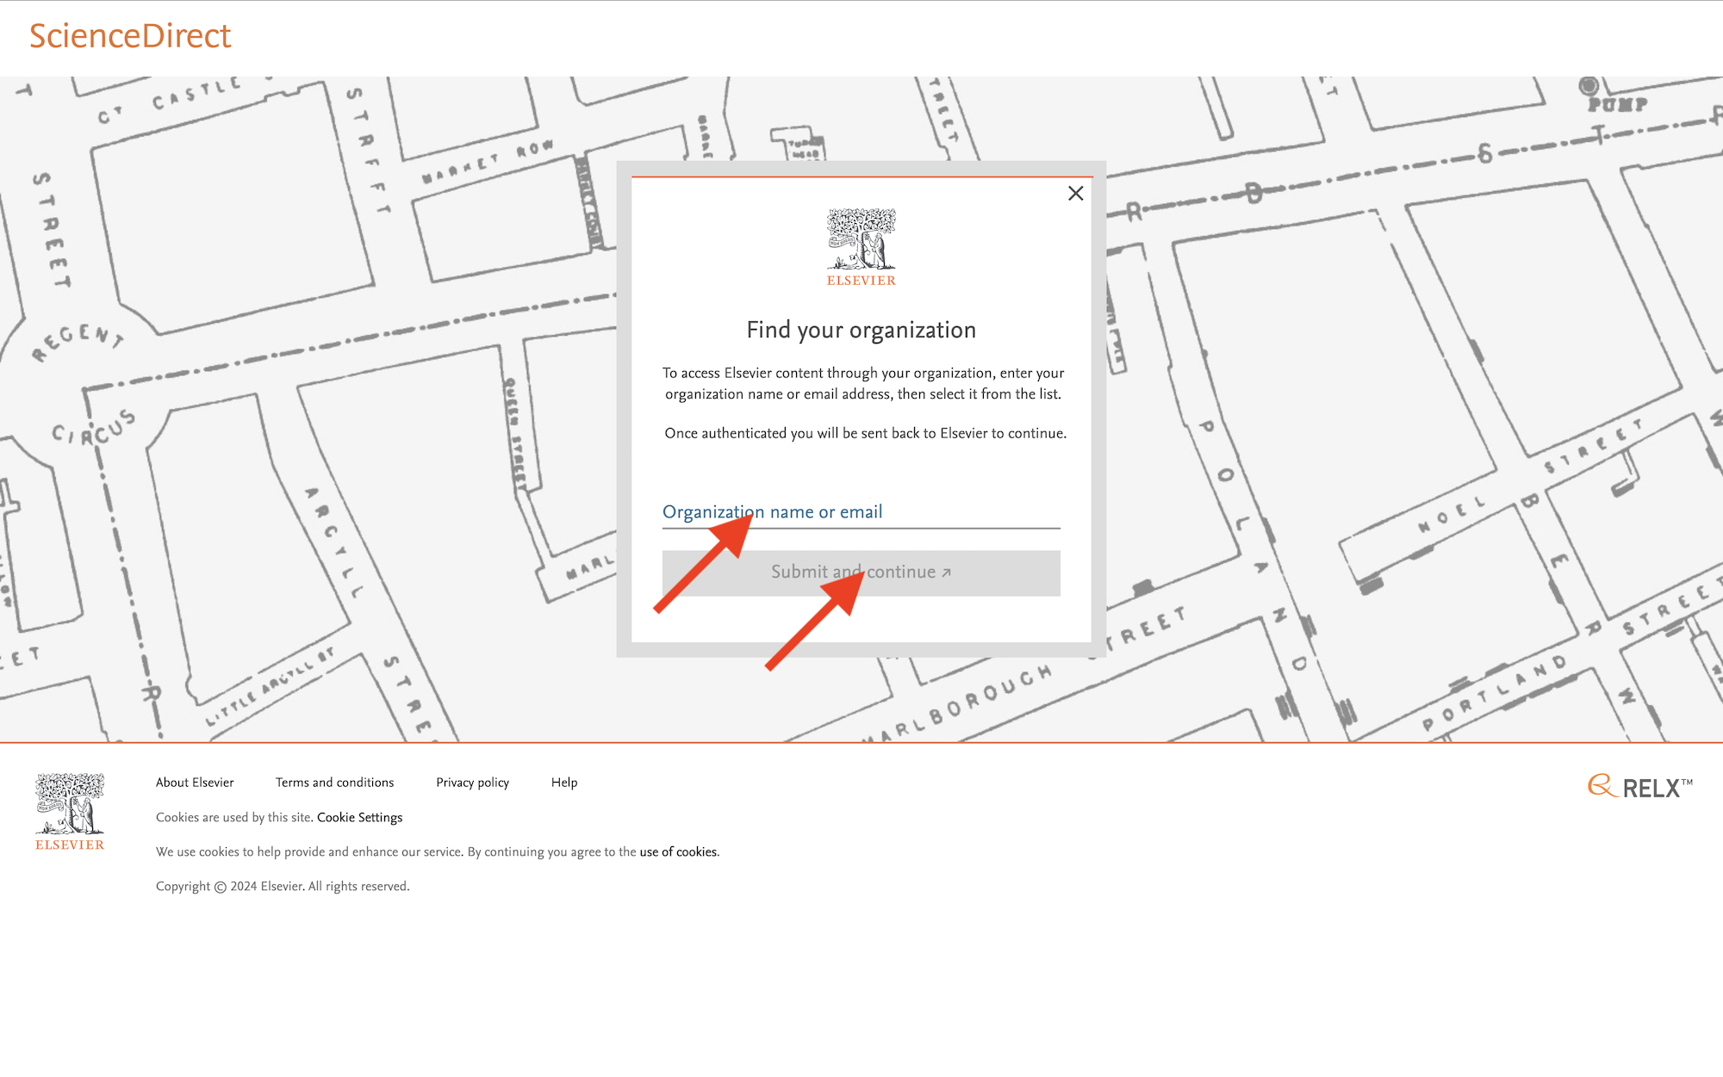This screenshot has width=1723, height=1077.
Task: Click the Find your organization heading
Action: click(861, 331)
